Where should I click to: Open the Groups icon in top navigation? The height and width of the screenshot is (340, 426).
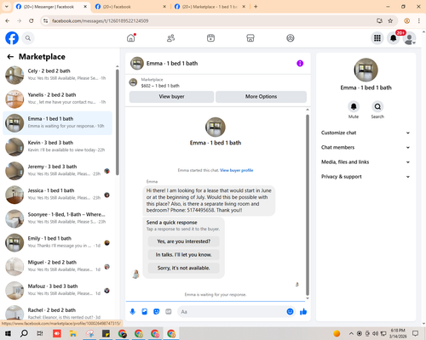tap(291, 37)
